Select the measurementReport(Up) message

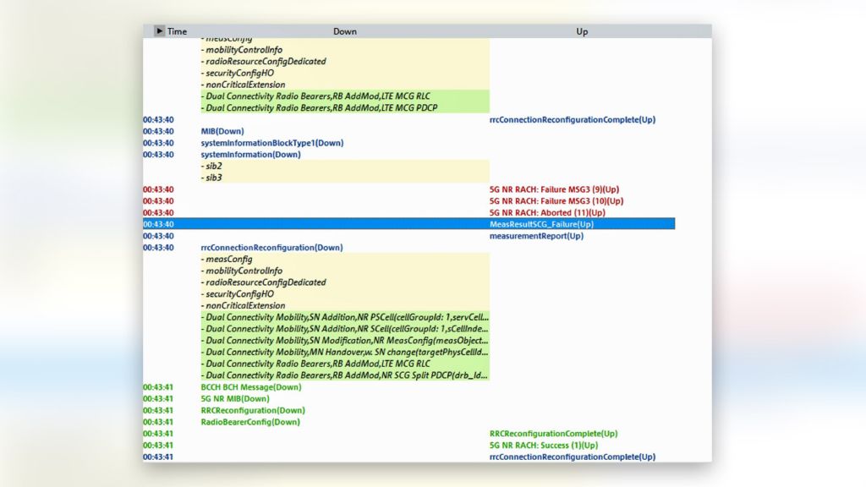536,236
